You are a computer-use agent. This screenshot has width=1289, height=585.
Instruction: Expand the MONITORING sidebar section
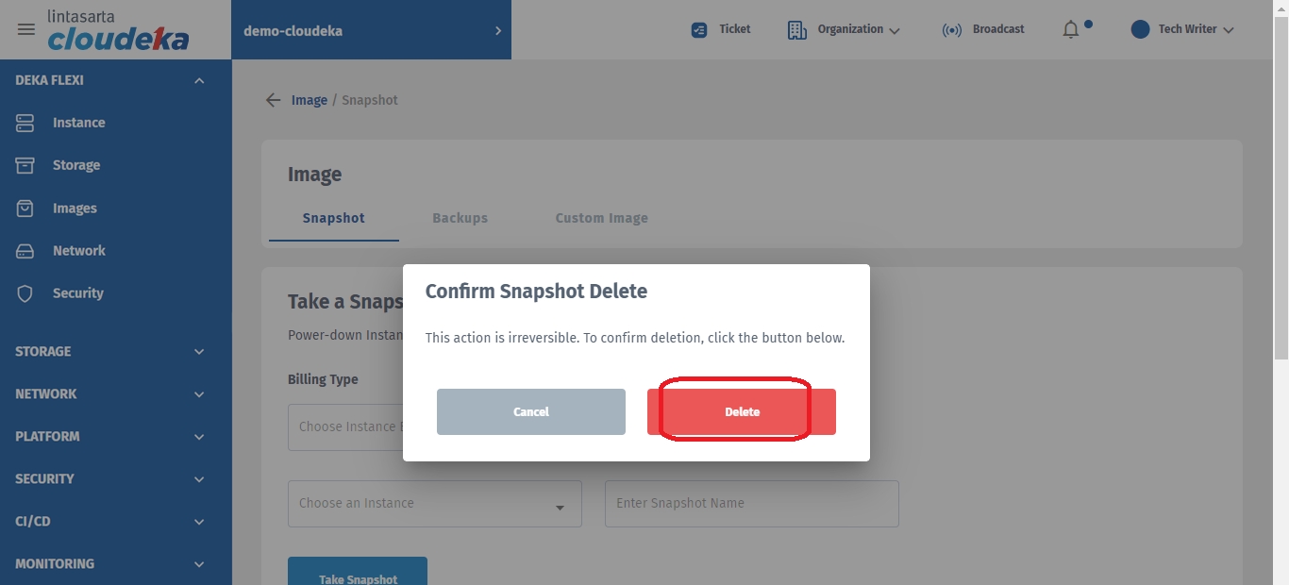click(199, 564)
